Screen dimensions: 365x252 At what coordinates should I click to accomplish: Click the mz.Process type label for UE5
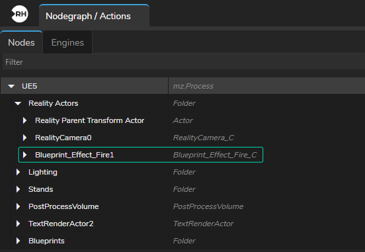point(193,86)
